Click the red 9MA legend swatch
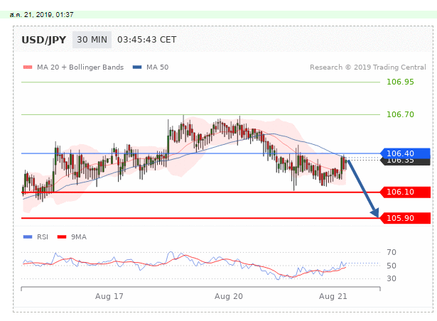 pyautogui.click(x=62, y=237)
